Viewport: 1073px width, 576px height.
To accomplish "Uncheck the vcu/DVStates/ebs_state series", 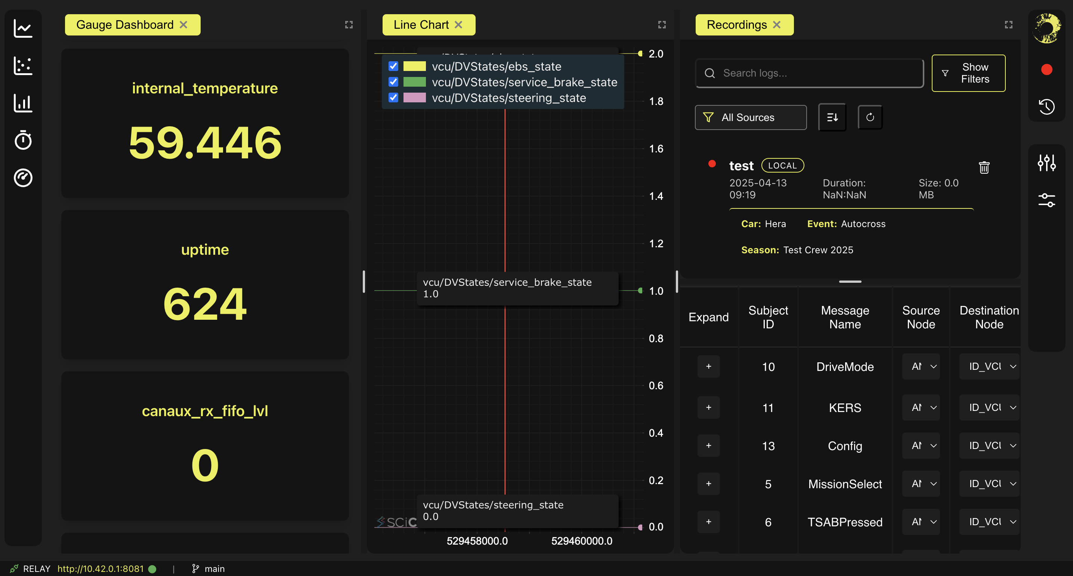I will tap(393, 66).
